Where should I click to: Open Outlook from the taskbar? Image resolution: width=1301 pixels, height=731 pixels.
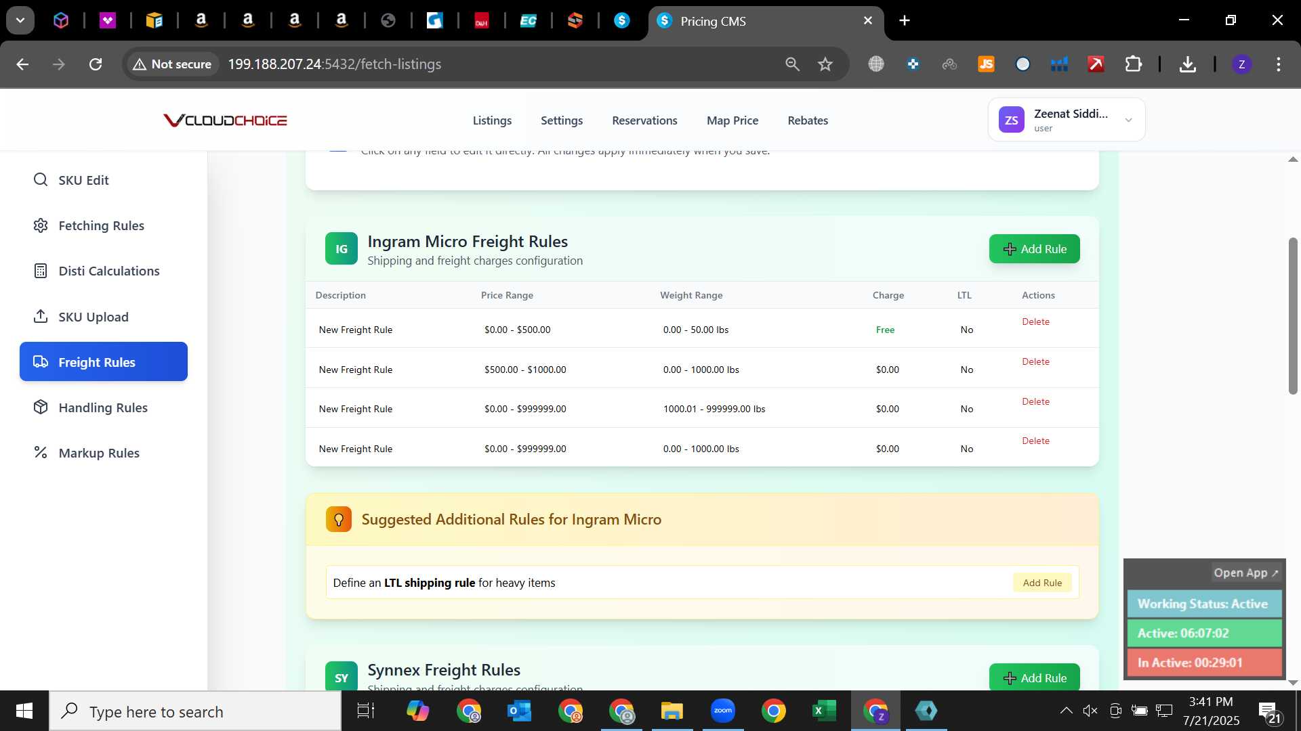point(520,711)
